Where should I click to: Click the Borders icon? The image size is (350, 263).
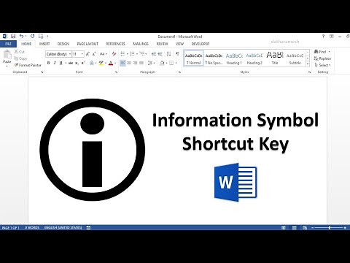171,63
